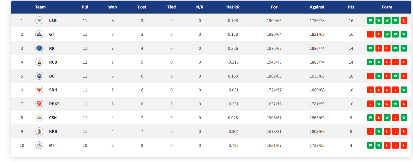The image size is (413, 162).
Task: Click the For value 1975/62
Action: point(274,48)
